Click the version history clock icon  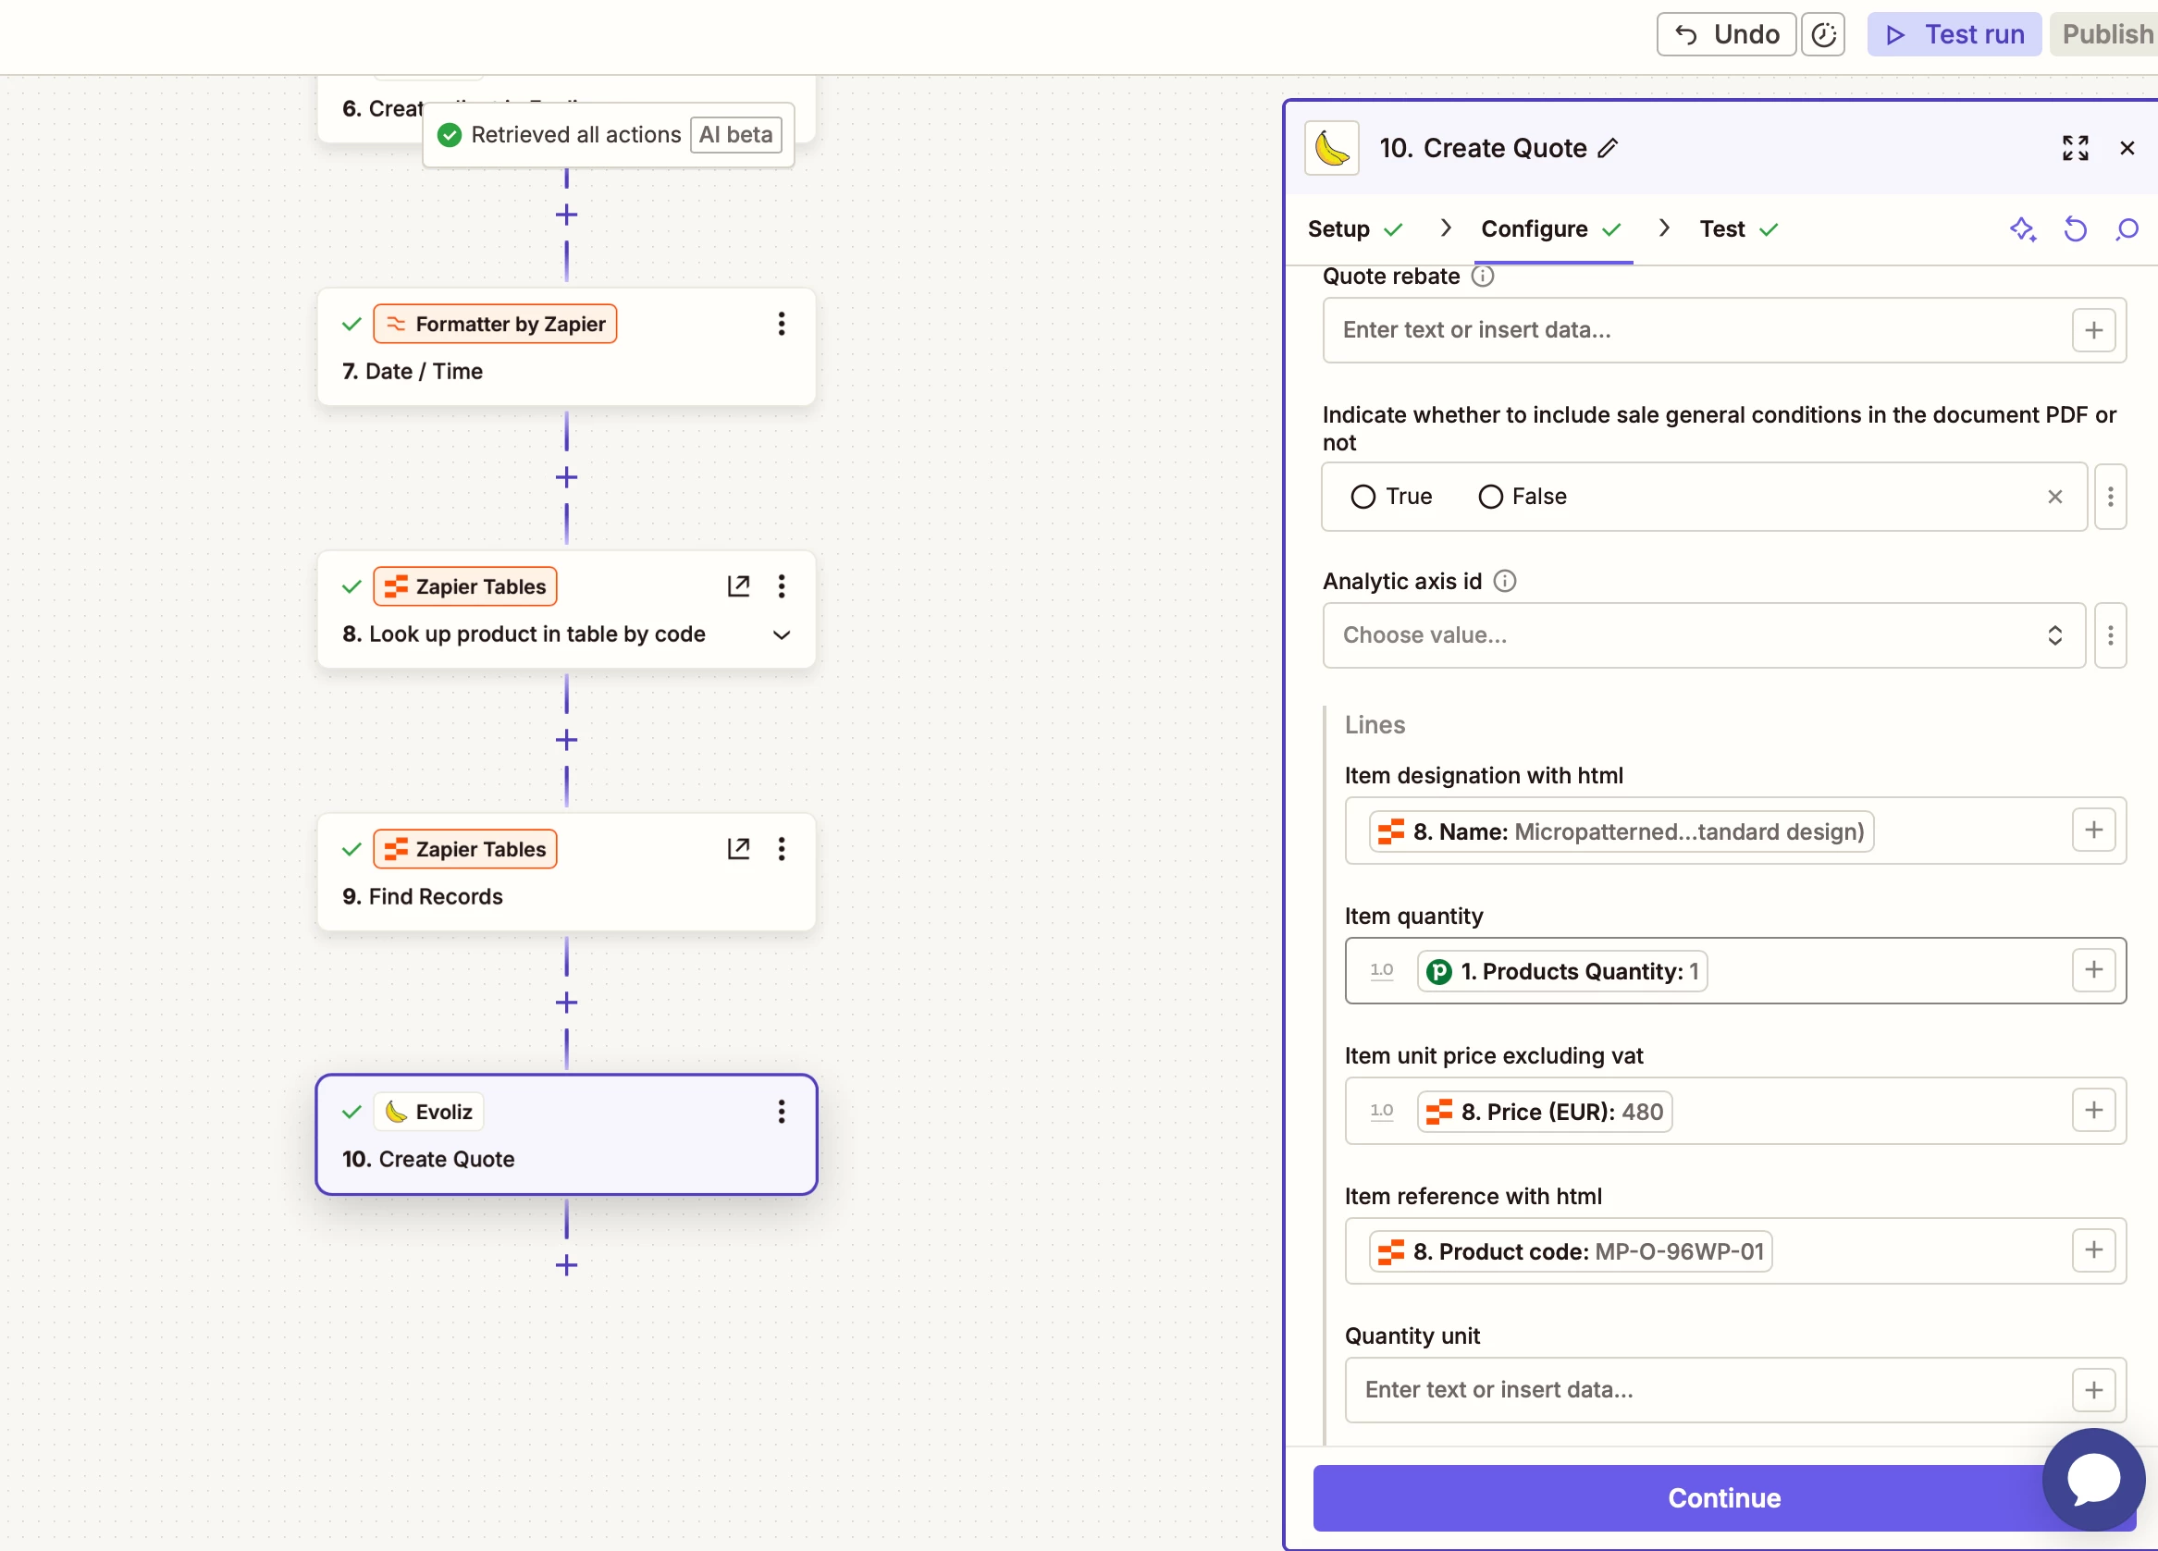point(1823,35)
